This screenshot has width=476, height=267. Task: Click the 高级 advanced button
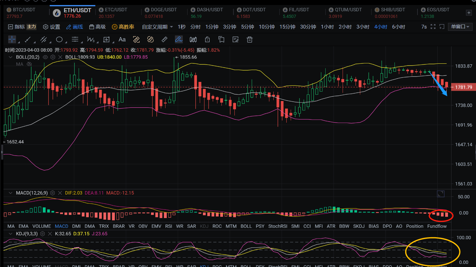tap(98, 27)
